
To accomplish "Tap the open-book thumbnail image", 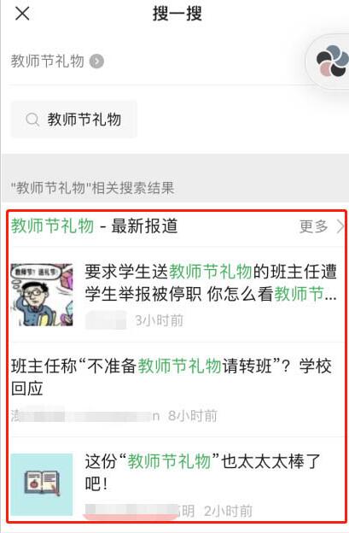I will coord(42,484).
